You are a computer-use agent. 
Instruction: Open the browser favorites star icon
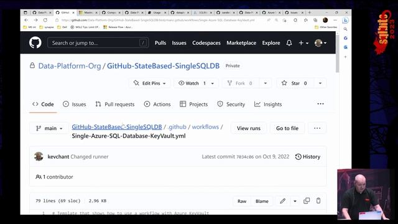pos(305,20)
